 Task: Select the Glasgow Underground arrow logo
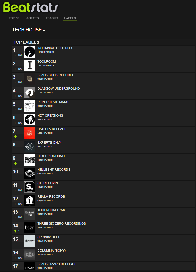click(30, 92)
